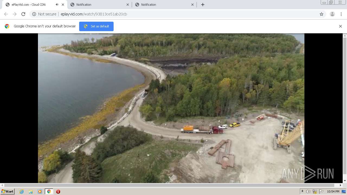
Task: Close the first Notification tab
Action: click(x=128, y=5)
